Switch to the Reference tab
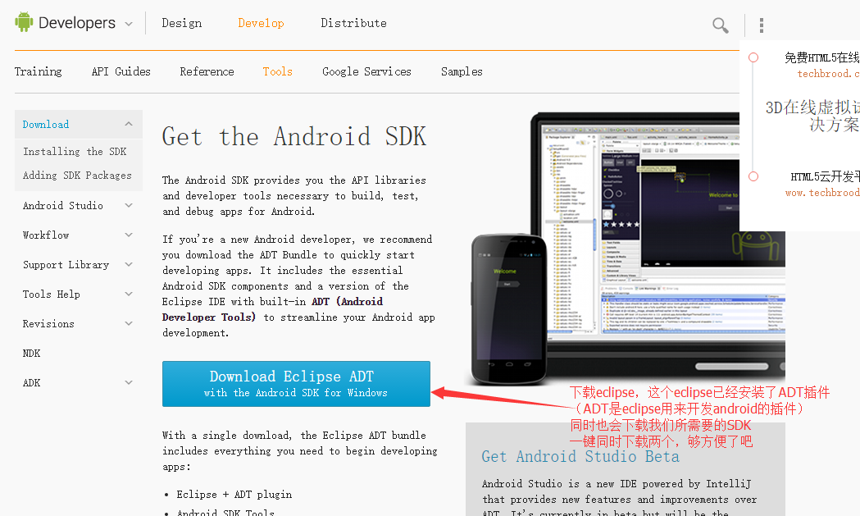This screenshot has height=516, width=860. 207,71
